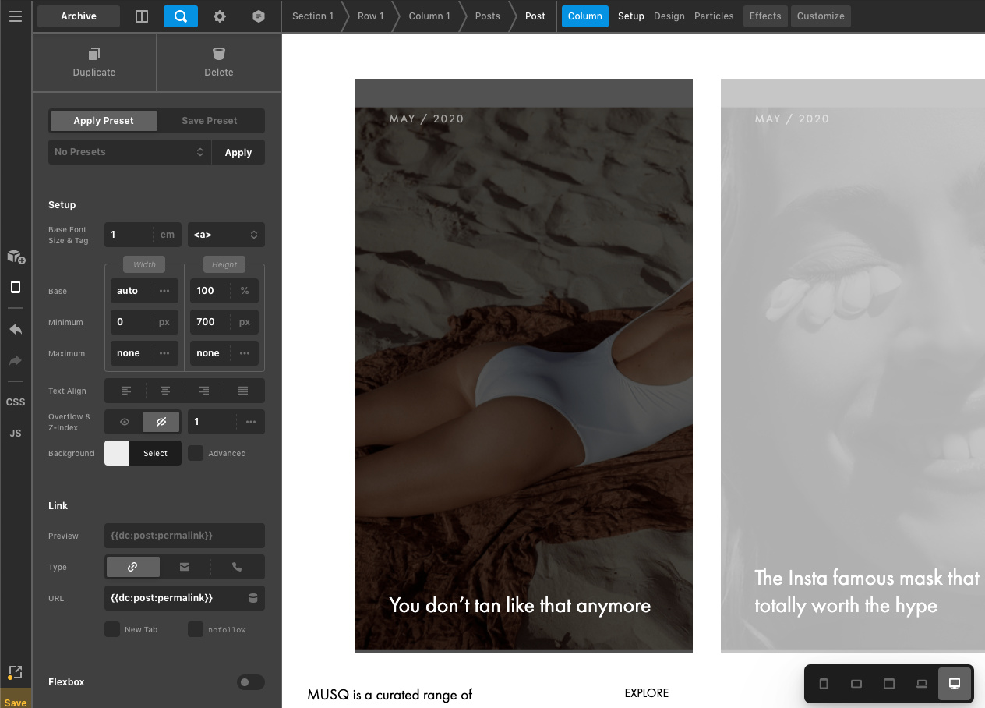
Task: Open the hamburger menu in top-left corner
Action: [16, 16]
